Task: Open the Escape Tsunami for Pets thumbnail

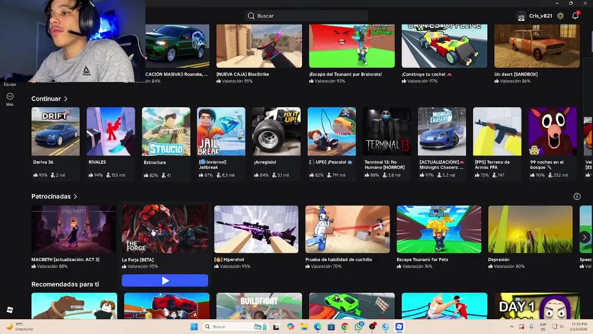Action: point(439,229)
